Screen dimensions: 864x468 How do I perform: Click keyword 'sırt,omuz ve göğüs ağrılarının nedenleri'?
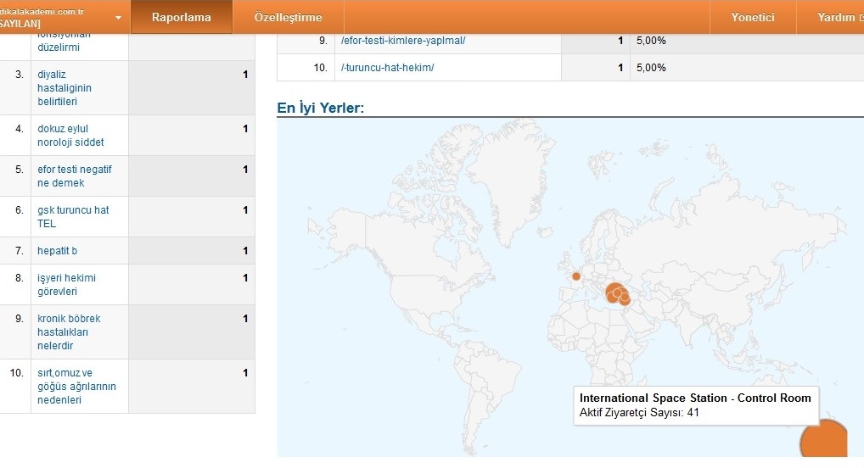pos(76,386)
